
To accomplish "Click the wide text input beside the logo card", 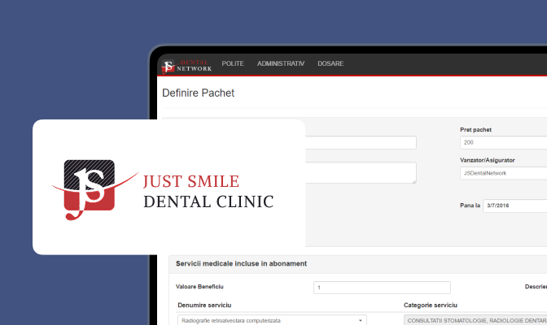I will pos(361,142).
